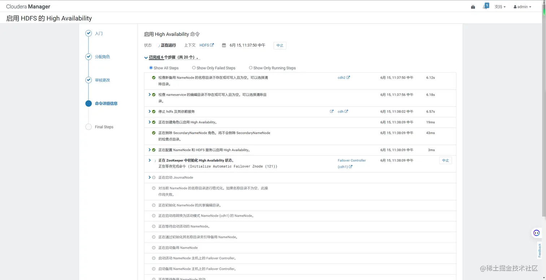The image size is (546, 280).
Task: Click pending icon of 转换为活动模式 NameNode (cdh1) step
Action: [154, 216]
